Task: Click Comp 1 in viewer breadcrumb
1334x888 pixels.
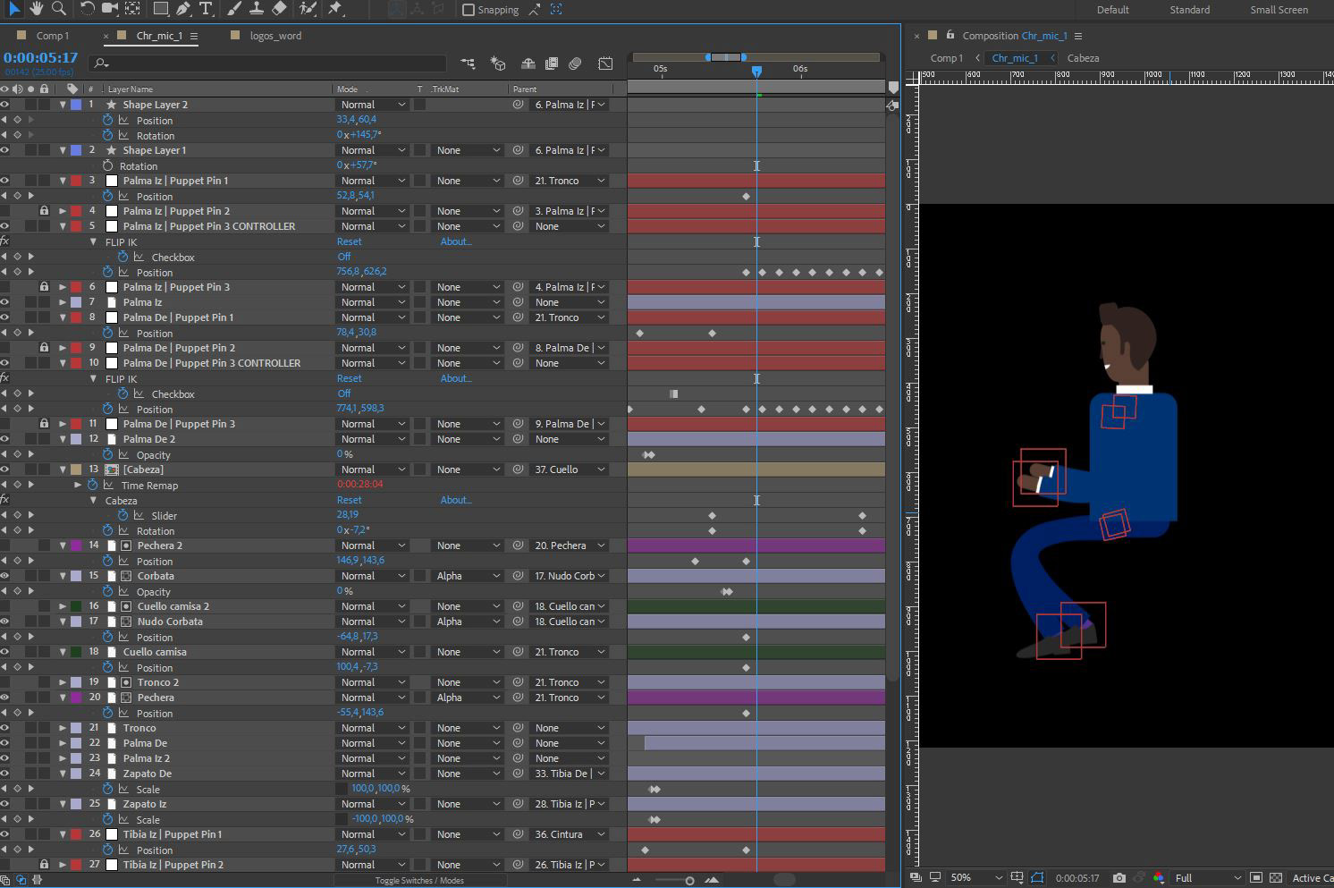Action: tap(947, 58)
